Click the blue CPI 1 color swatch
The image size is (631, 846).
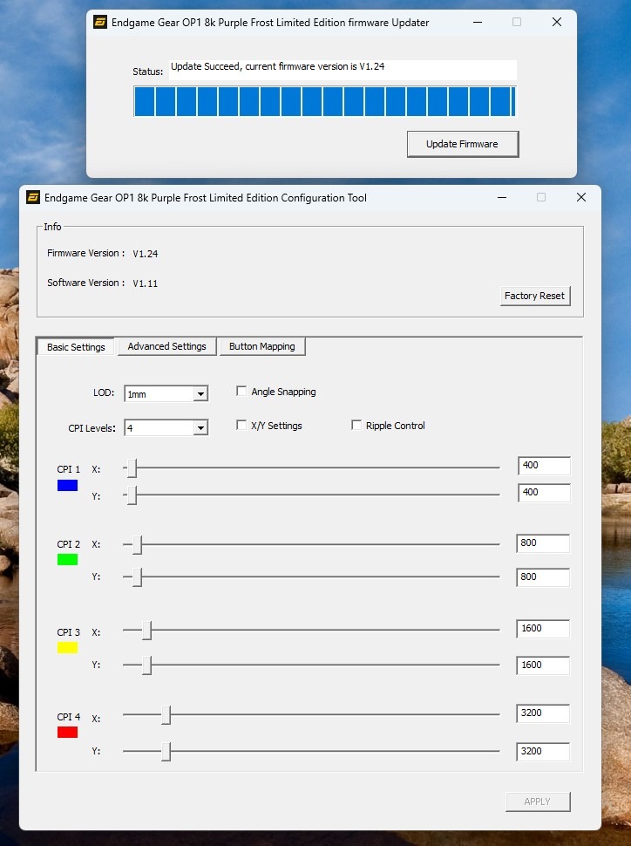pos(67,486)
